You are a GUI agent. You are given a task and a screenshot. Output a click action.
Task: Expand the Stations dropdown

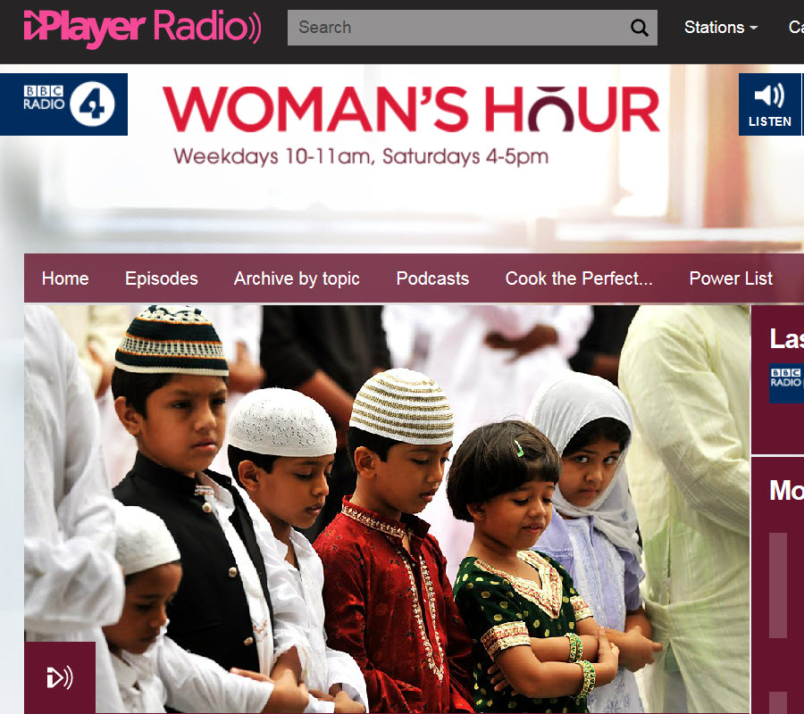point(720,27)
